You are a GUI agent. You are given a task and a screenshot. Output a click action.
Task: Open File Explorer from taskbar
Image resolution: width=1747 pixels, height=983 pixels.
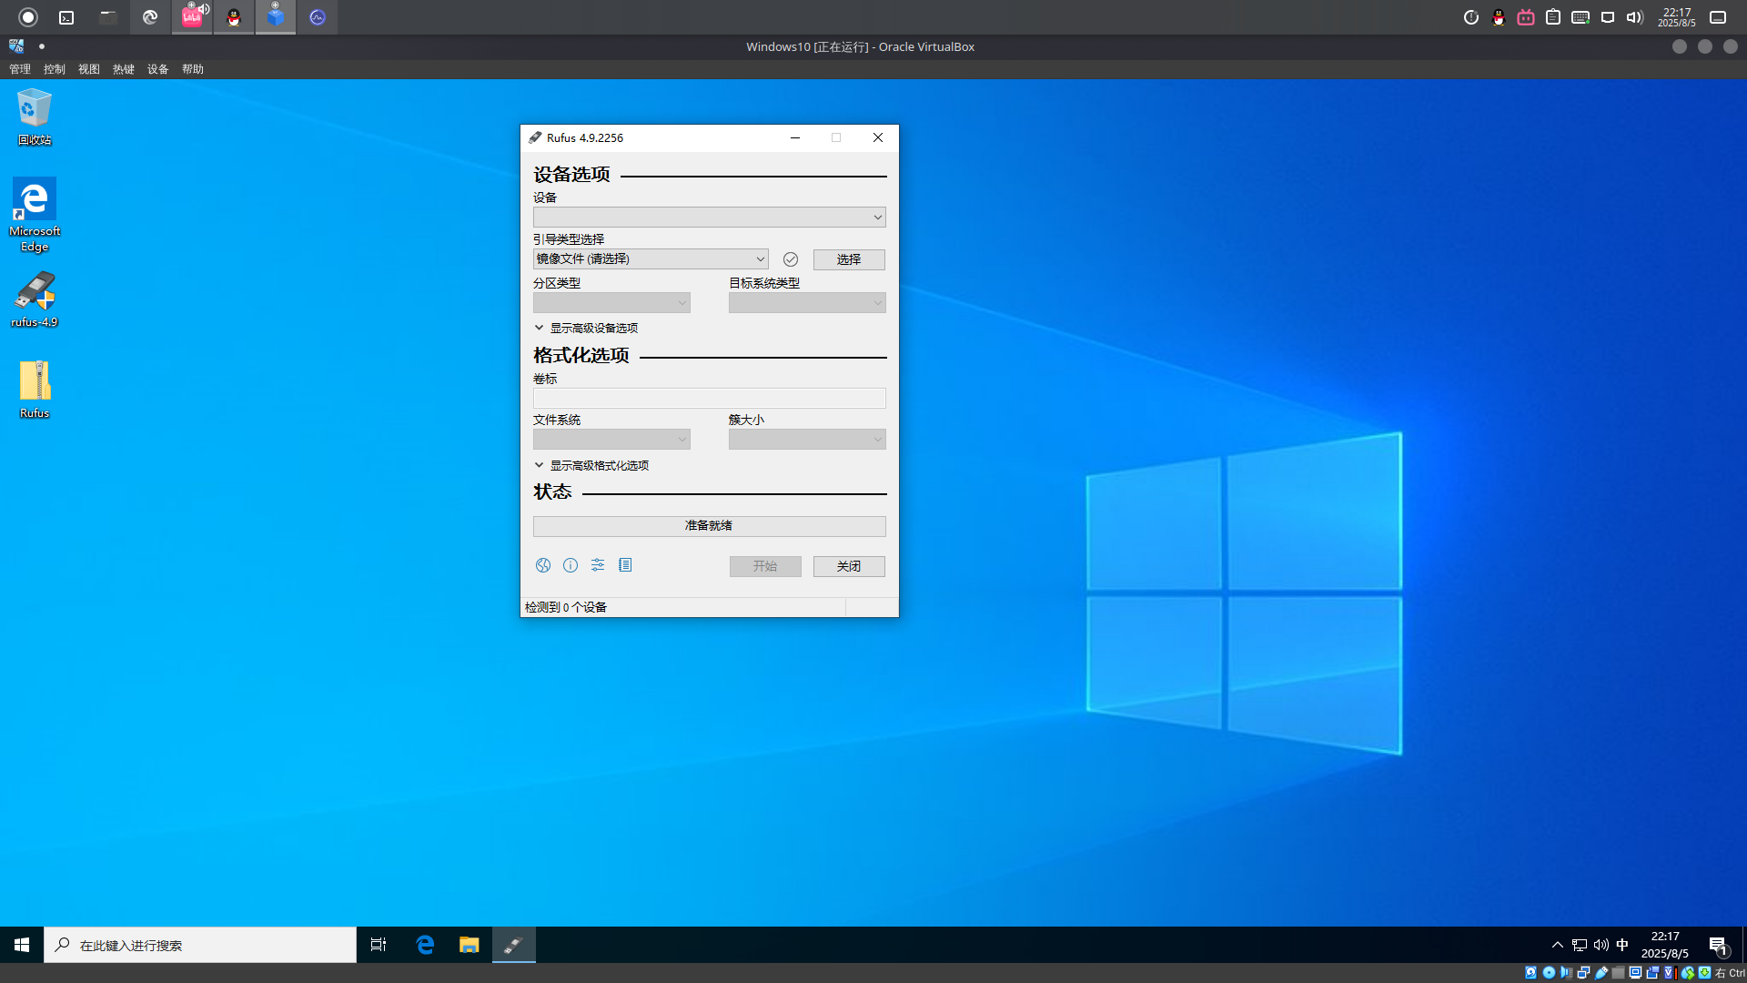point(470,945)
